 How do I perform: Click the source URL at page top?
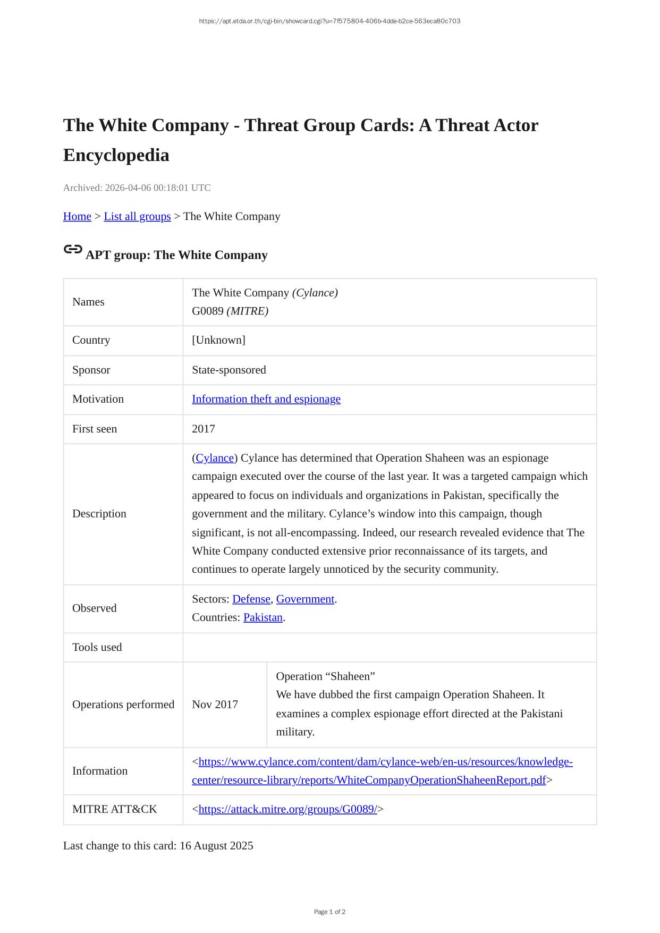click(329, 21)
